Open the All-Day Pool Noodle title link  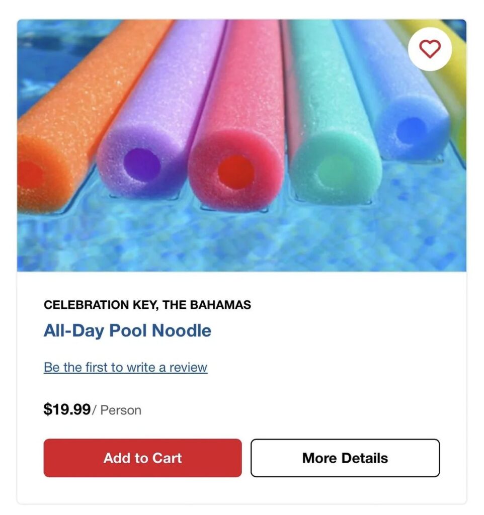tap(127, 330)
